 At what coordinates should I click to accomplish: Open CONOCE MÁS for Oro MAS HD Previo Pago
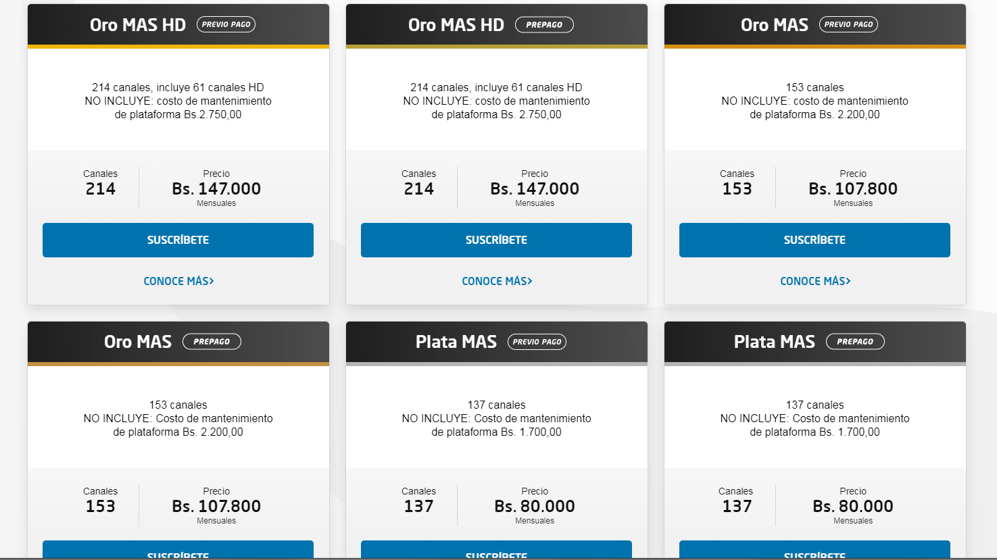click(178, 281)
